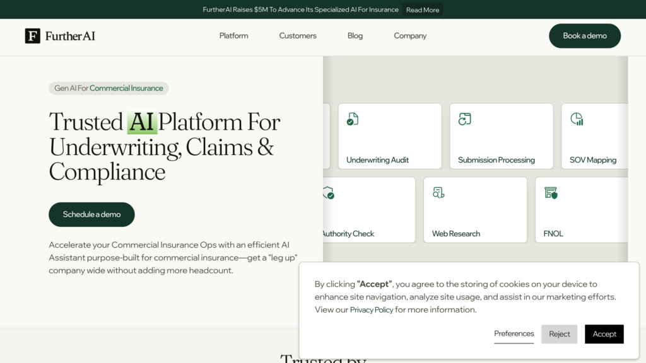Select the FNOL card label
Screen dimensions: 646x363
[553, 233]
